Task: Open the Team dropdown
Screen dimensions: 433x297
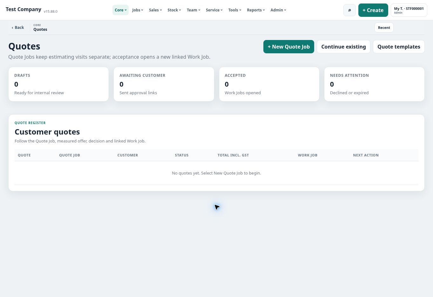Action: tap(193, 10)
